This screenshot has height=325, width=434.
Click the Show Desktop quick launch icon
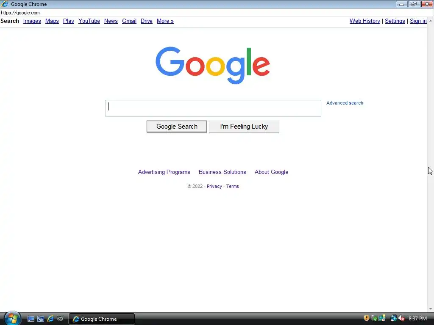(x=31, y=319)
